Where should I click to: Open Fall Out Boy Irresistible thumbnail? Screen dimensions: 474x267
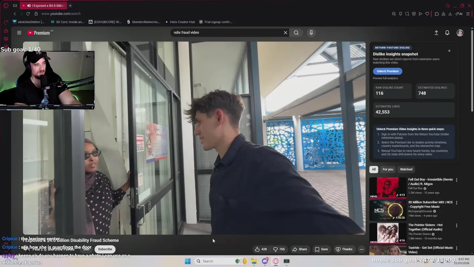[388, 188]
